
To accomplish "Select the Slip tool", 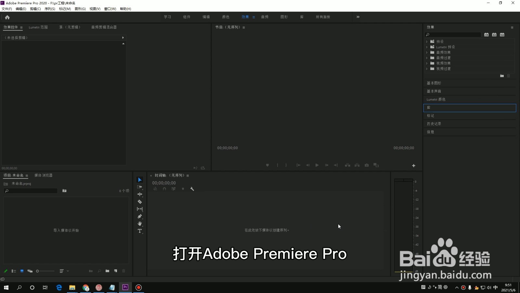I will 140,209.
